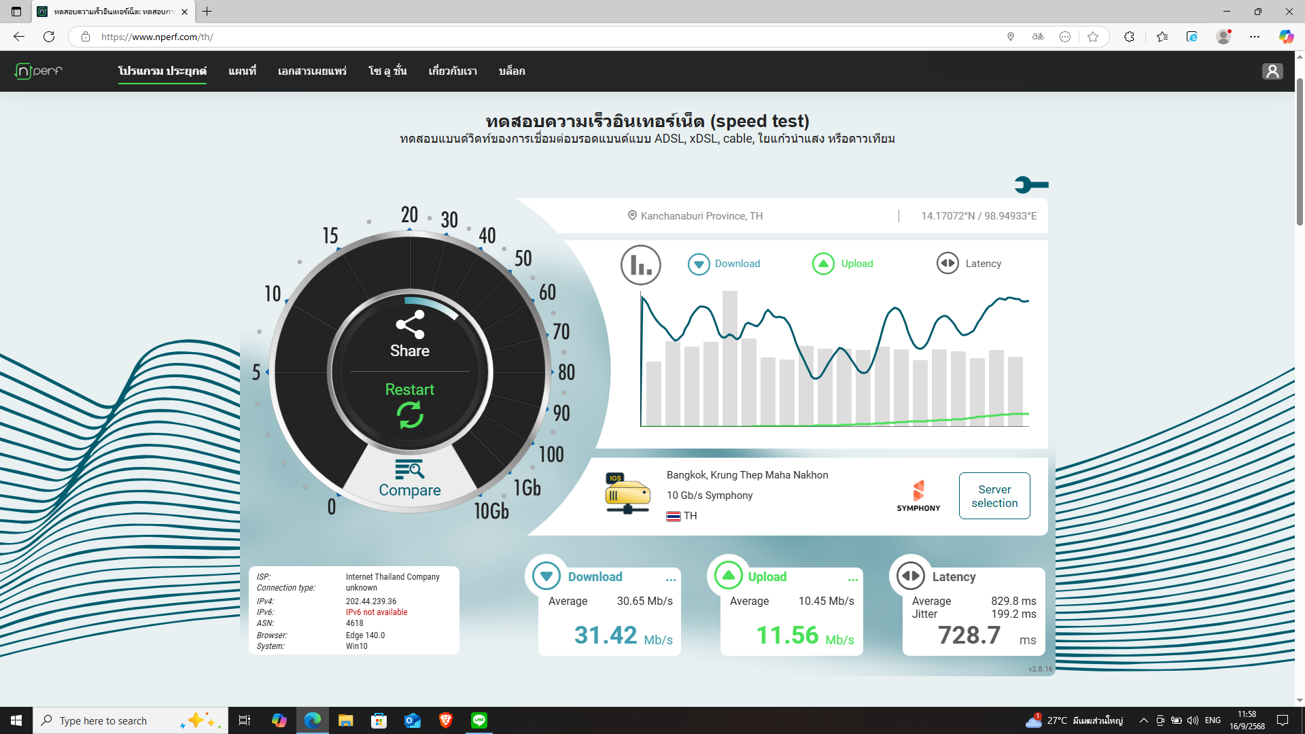Click the Share icon in the gauge

pyautogui.click(x=410, y=325)
